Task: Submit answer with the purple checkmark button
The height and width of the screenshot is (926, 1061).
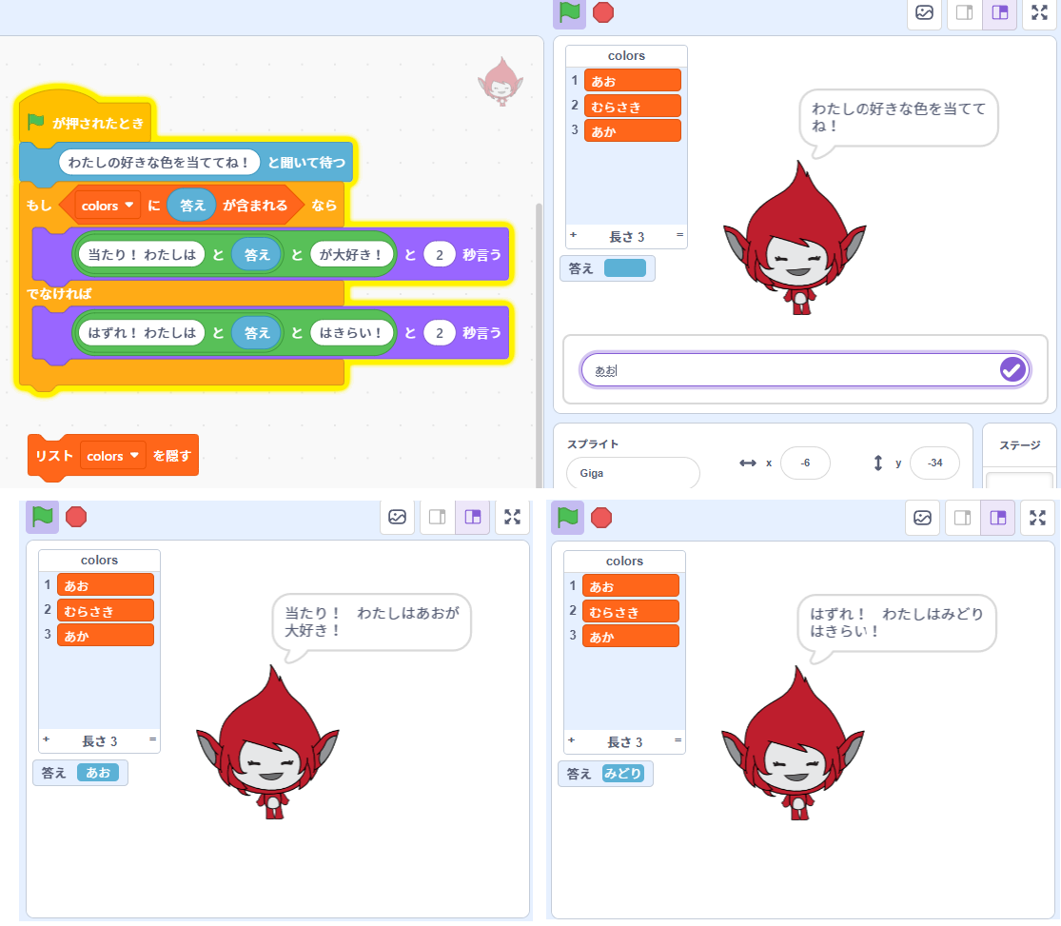Action: 1012,369
